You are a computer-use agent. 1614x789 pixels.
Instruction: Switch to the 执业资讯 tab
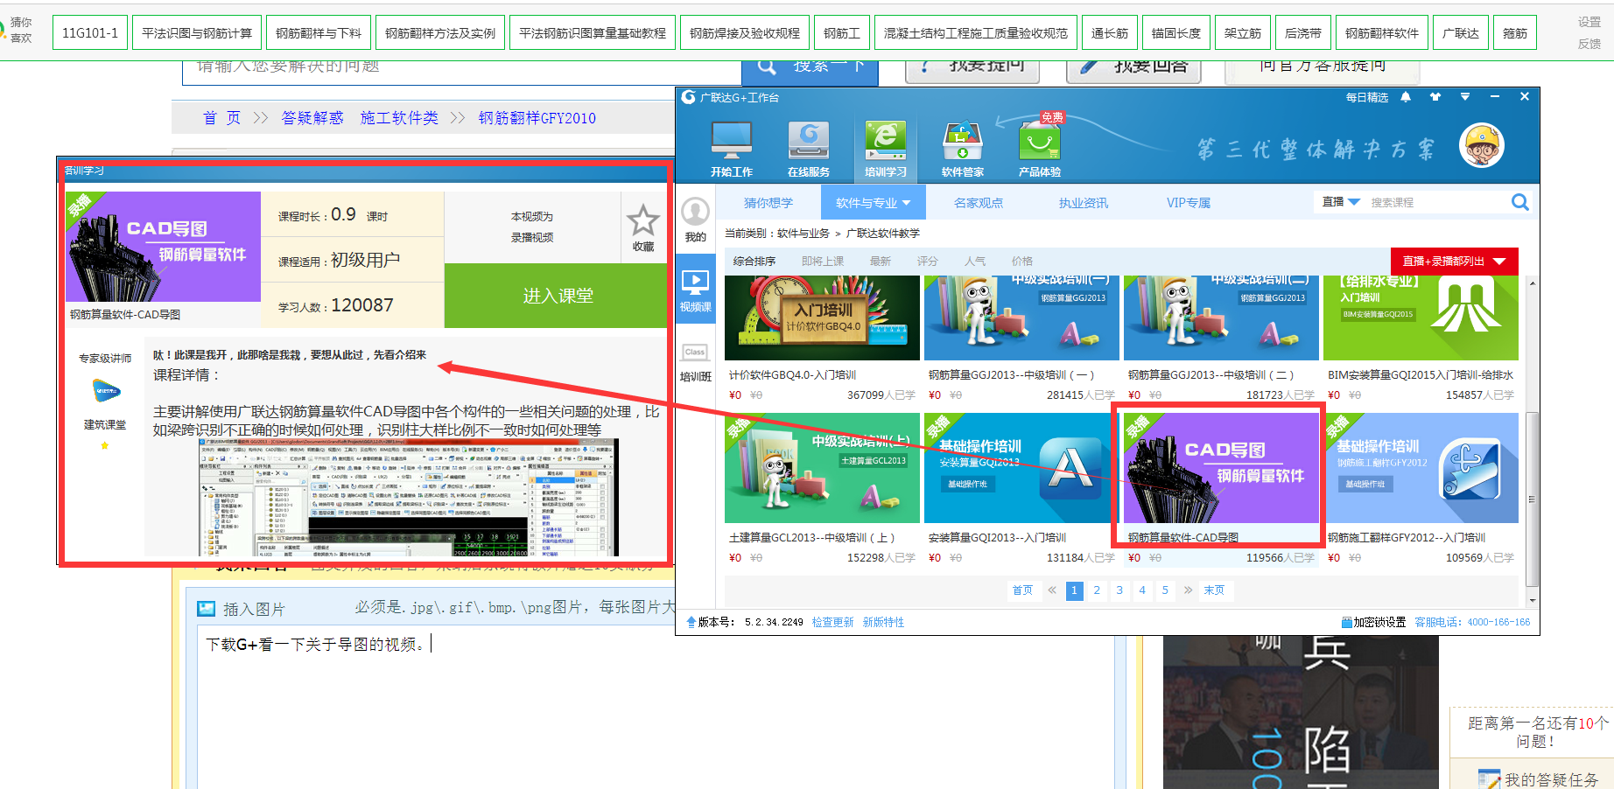[x=1084, y=203]
